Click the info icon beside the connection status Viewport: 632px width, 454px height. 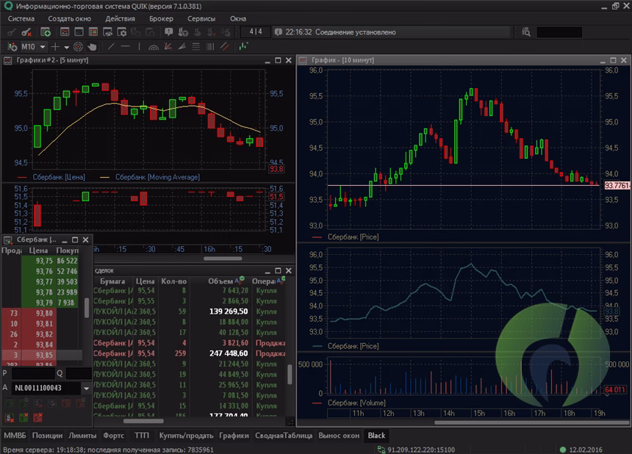tap(278, 32)
